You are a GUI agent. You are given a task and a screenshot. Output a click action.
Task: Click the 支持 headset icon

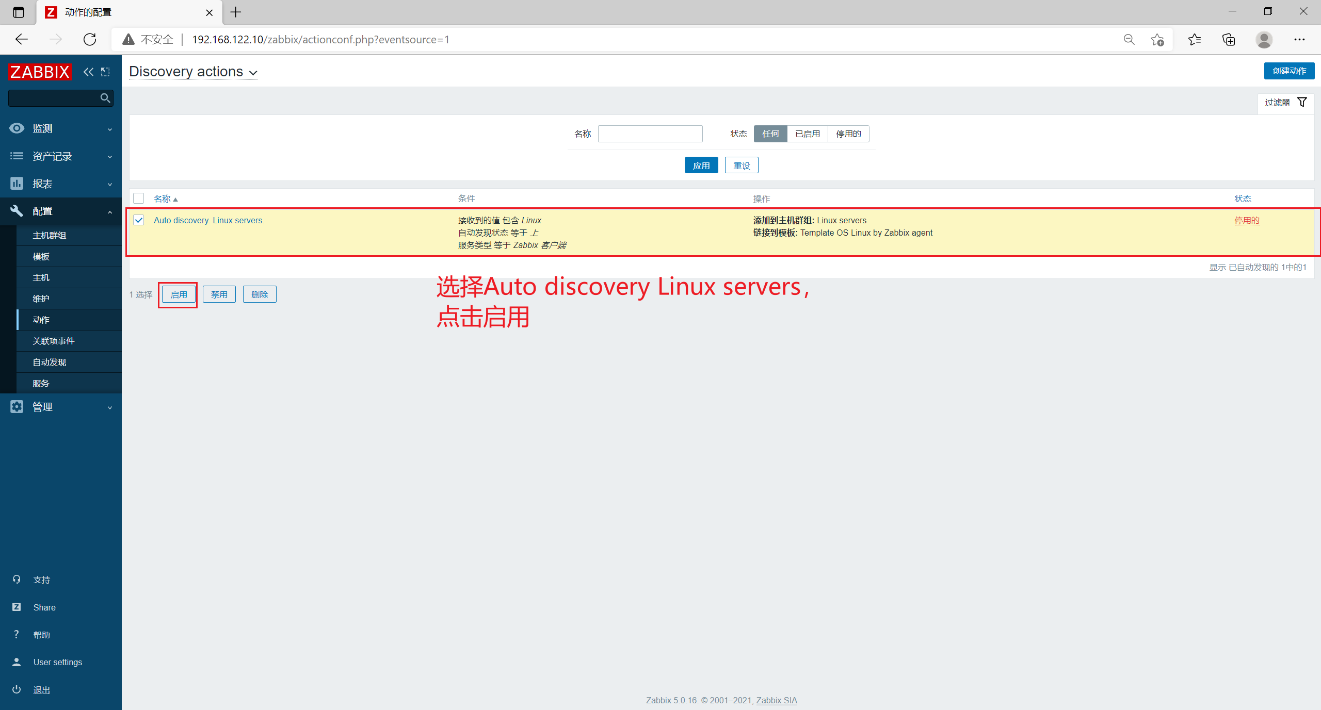click(17, 580)
